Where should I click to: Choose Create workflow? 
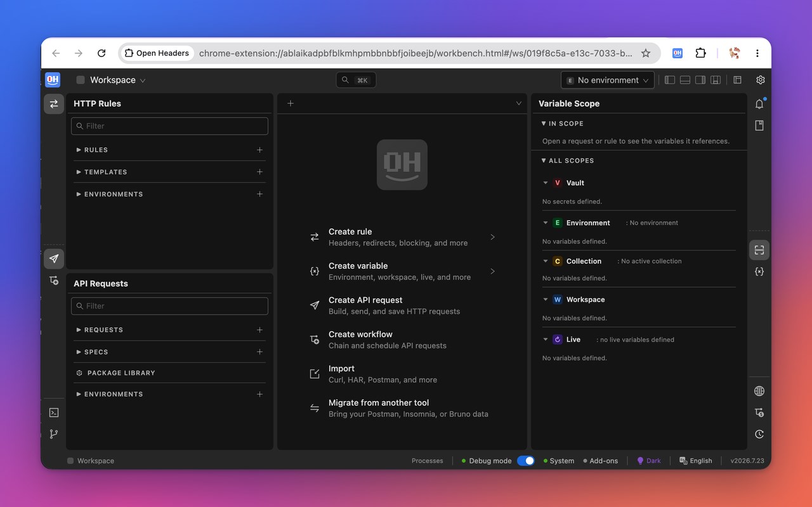point(402,340)
